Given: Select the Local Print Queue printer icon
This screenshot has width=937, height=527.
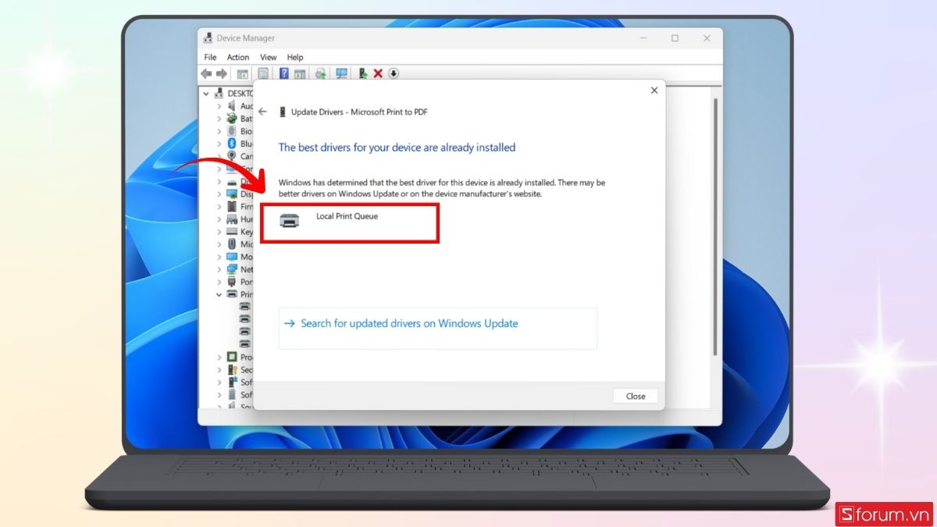Looking at the screenshot, I should 290,222.
